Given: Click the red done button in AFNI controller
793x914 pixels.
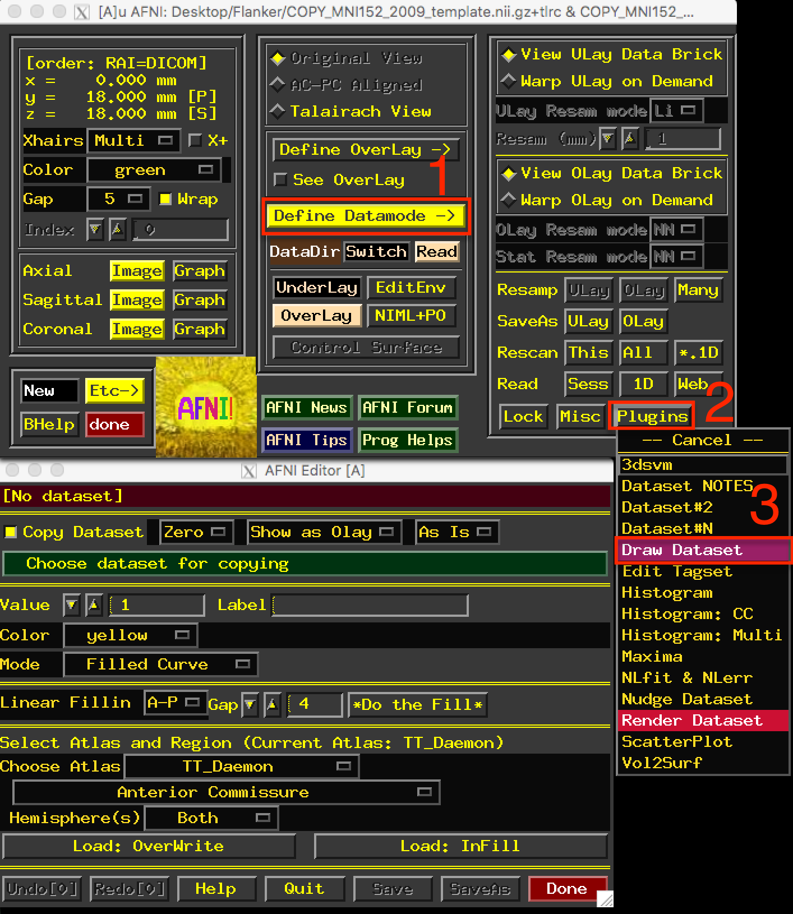Looking at the screenshot, I should 114,424.
